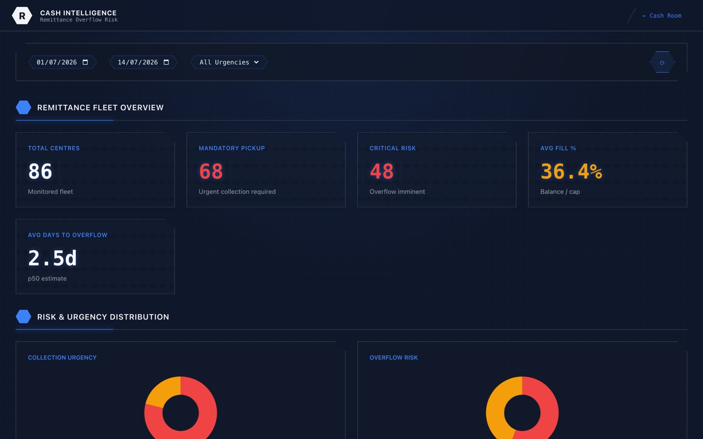
Task: Select the Mandatory Pickup value 68
Action: 211,171
